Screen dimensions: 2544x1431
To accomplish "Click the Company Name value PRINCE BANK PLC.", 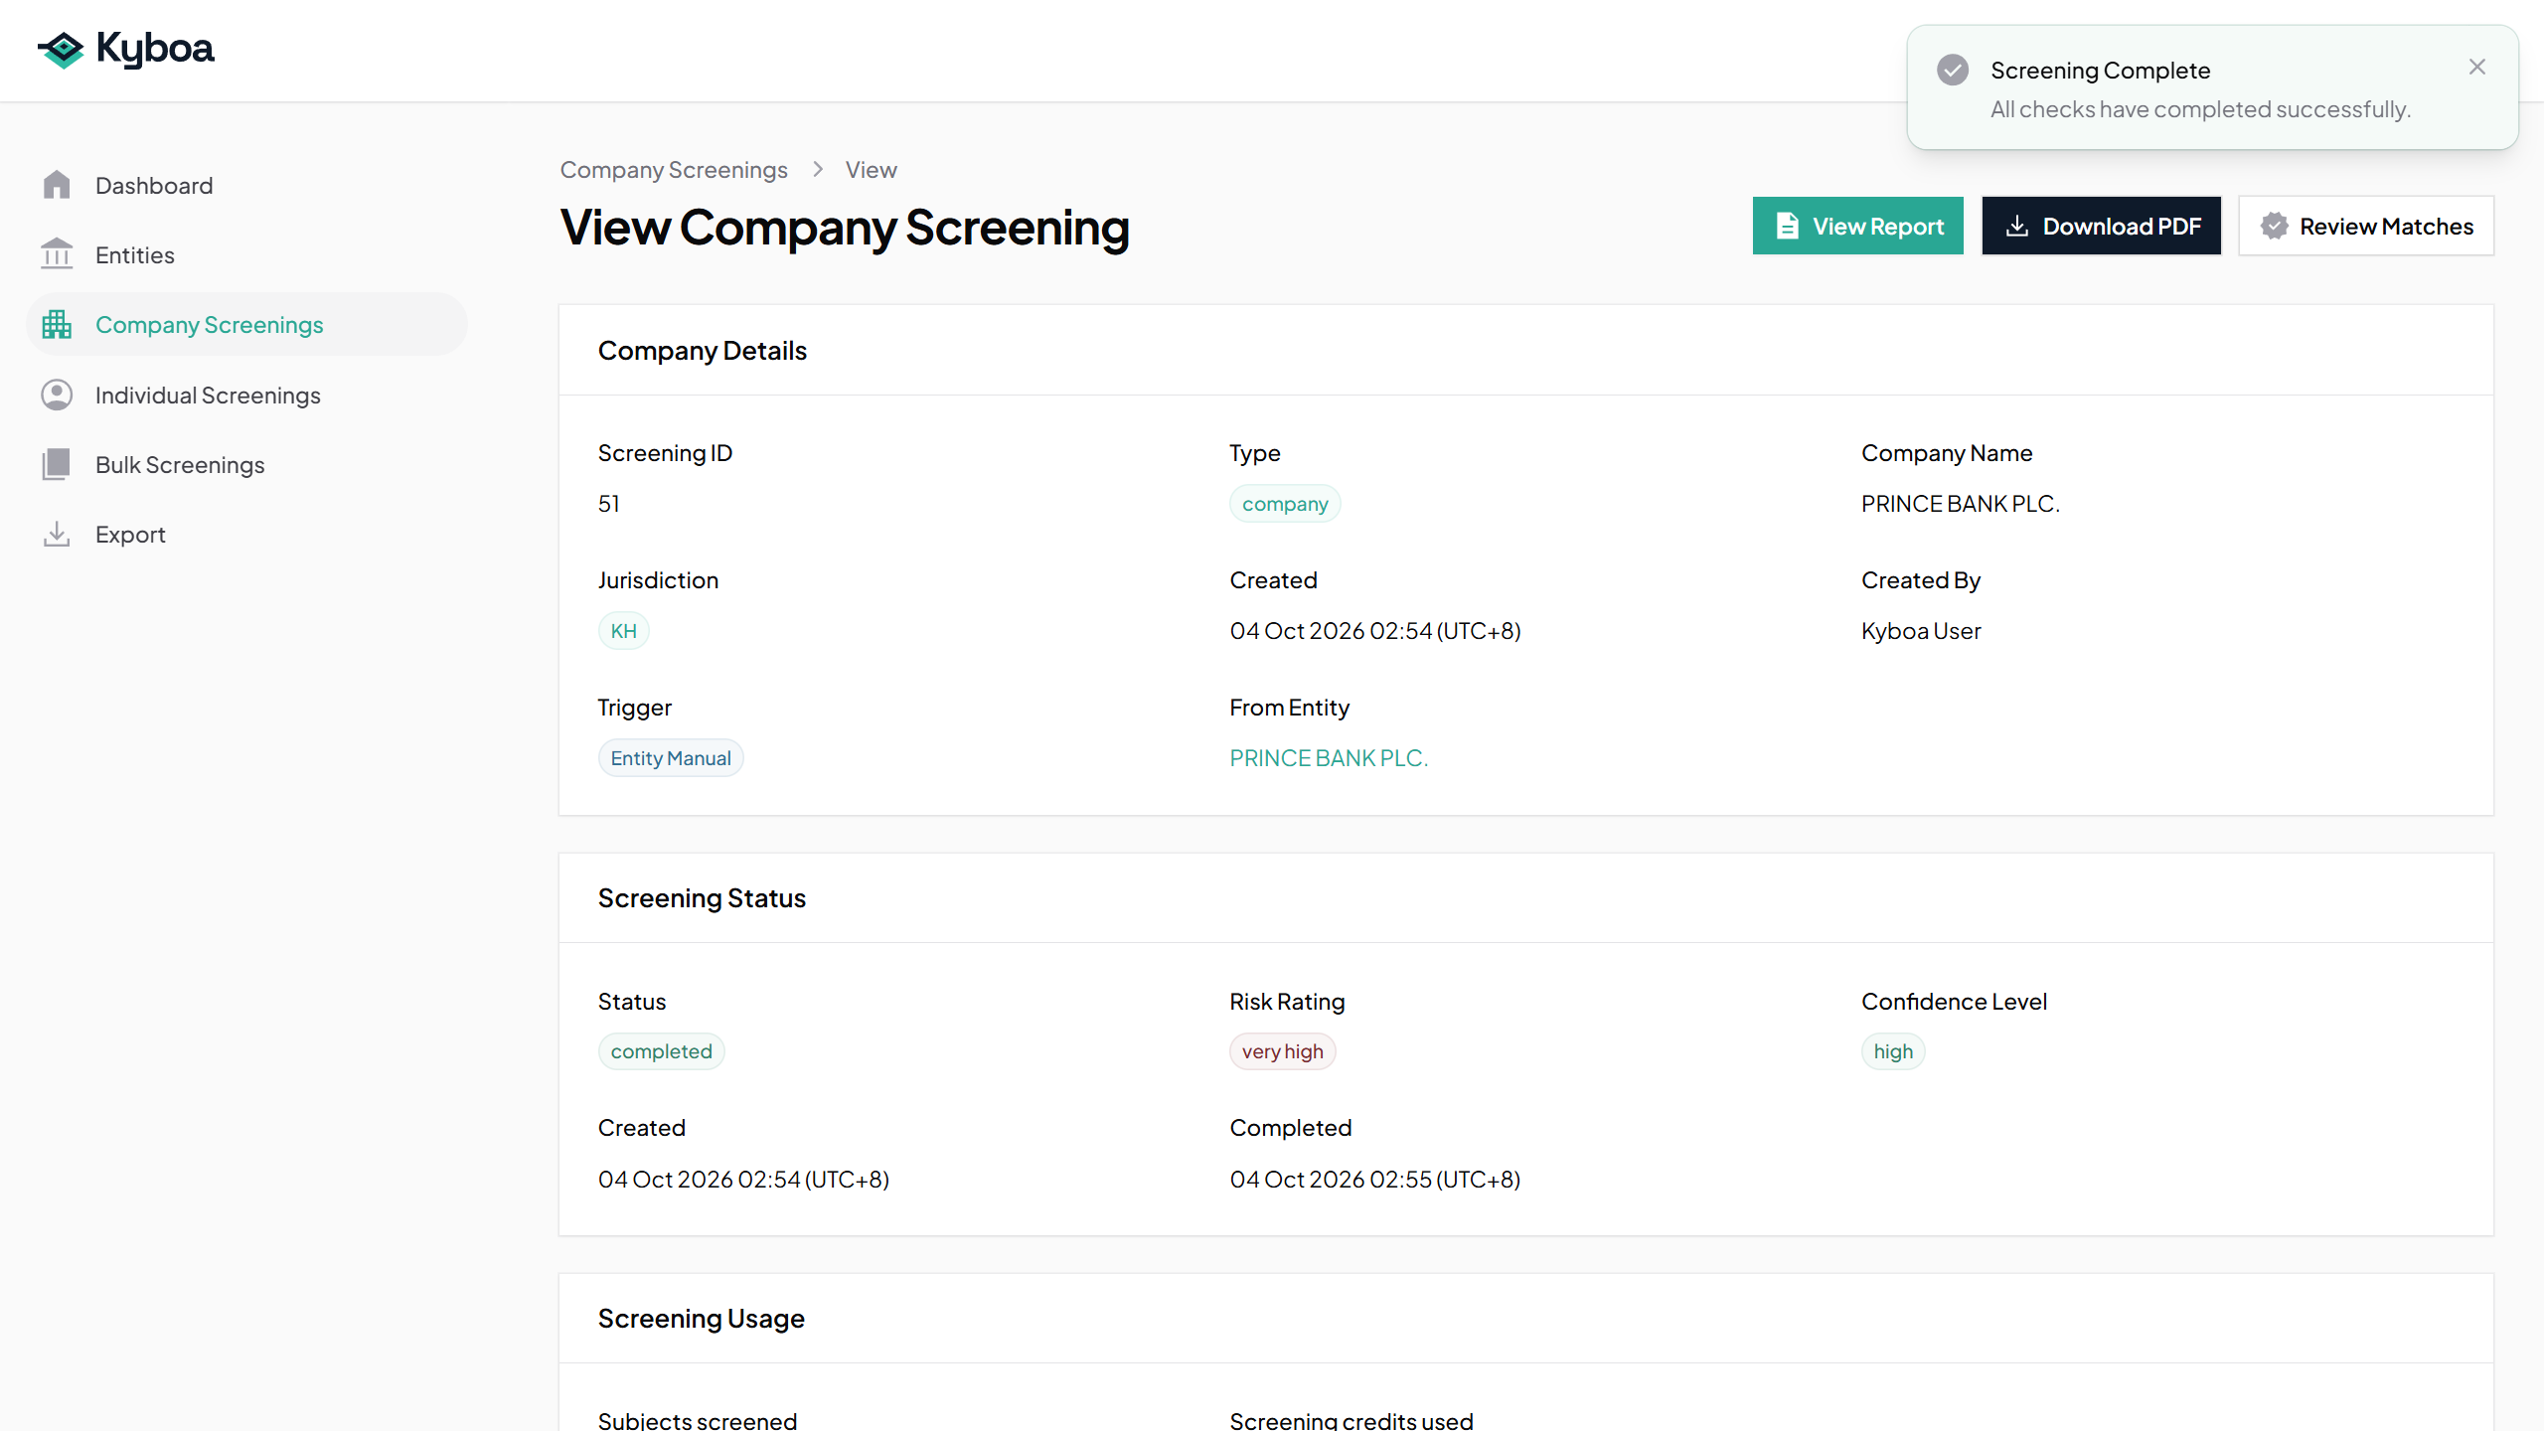I will 1960,504.
